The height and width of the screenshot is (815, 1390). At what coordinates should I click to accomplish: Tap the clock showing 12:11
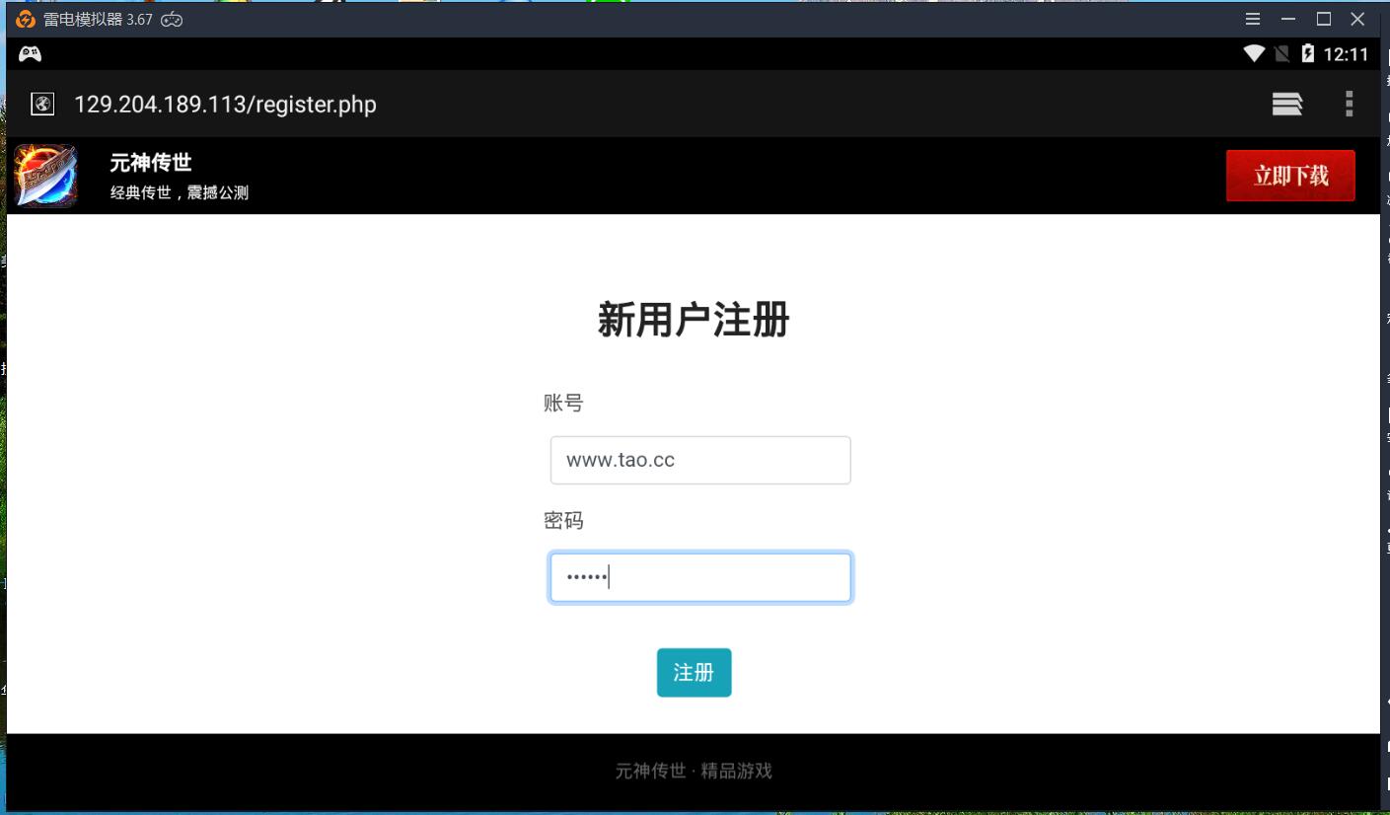click(x=1346, y=54)
